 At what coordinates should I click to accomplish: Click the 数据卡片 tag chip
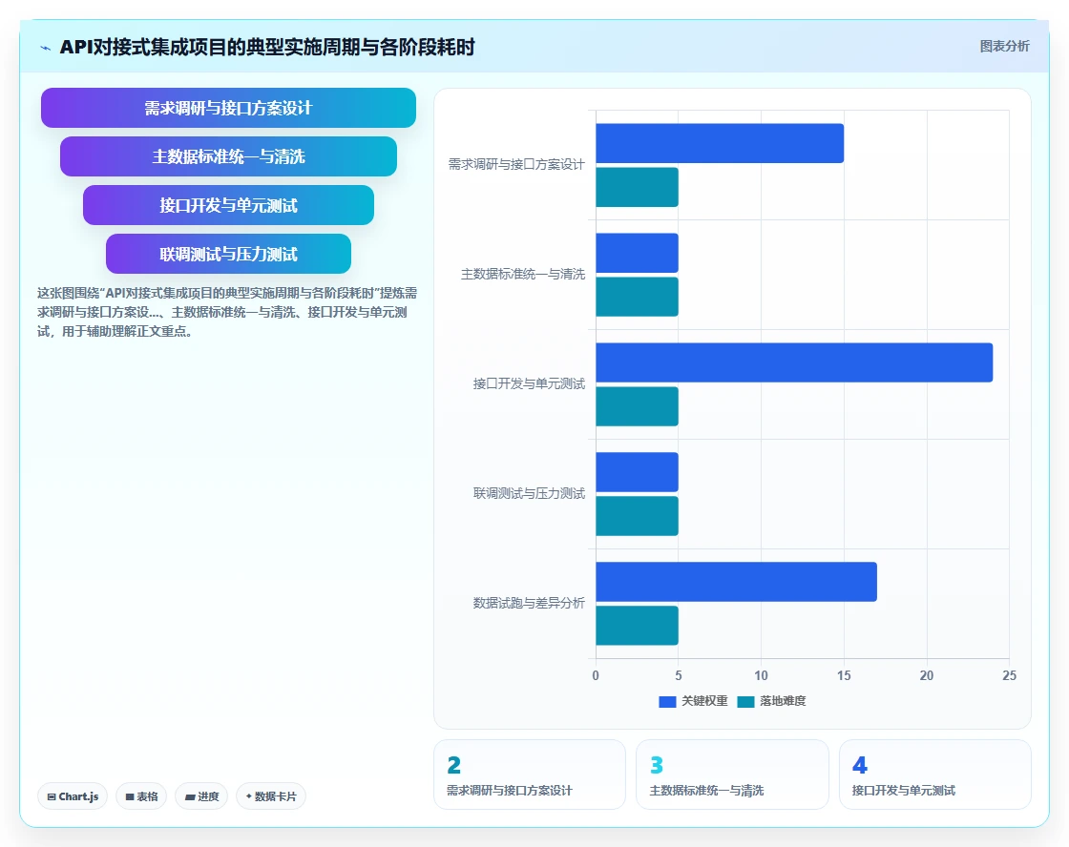[271, 796]
